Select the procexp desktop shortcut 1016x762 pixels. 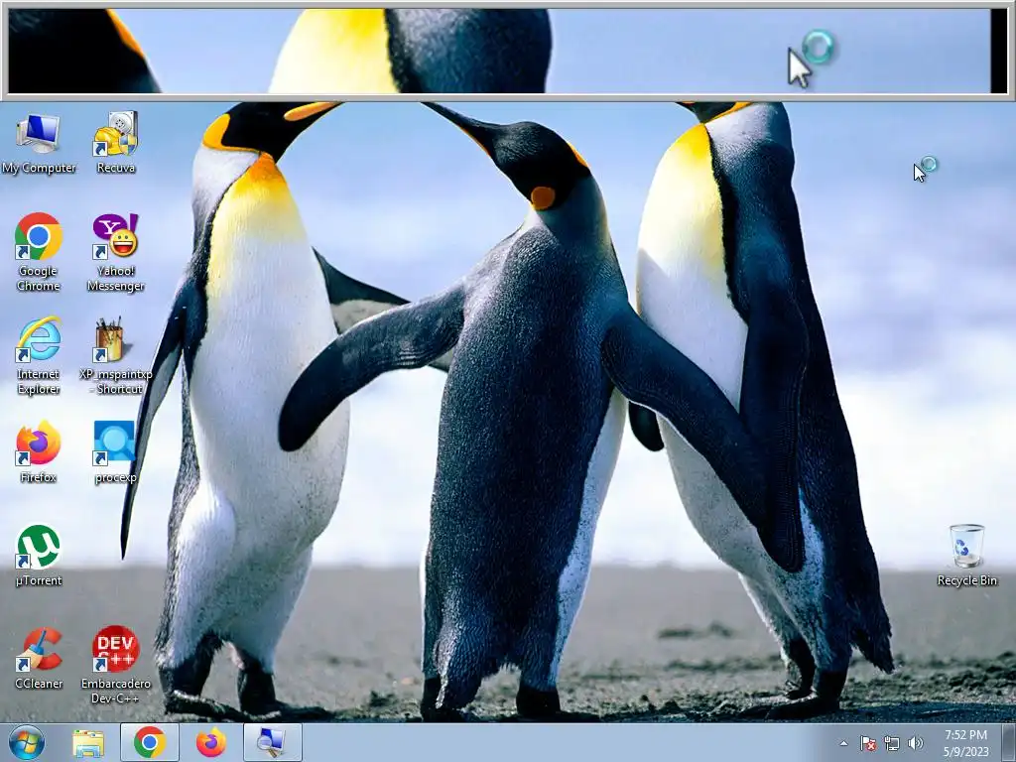pos(115,451)
